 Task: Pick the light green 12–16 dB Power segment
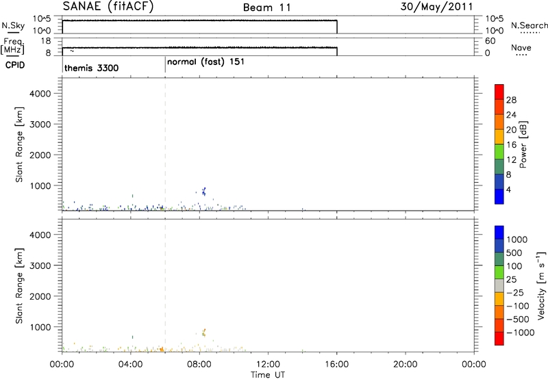[x=499, y=151]
